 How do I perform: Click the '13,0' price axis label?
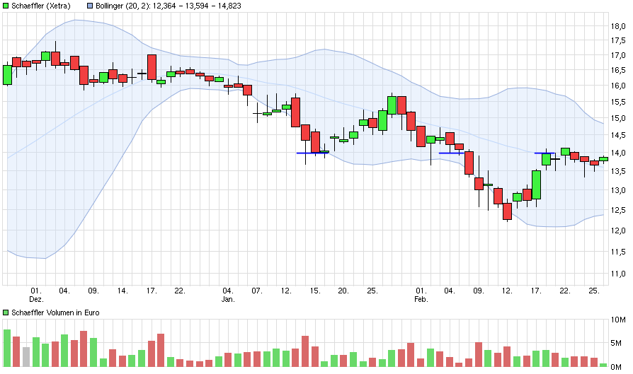pos(618,190)
